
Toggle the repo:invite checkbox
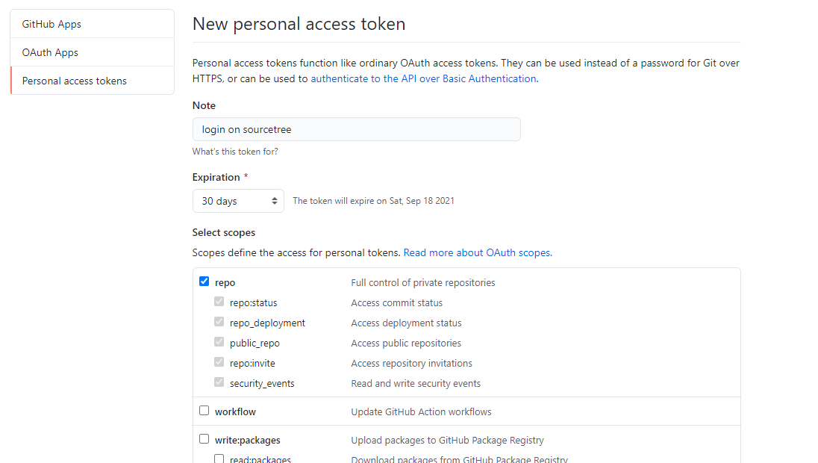(219, 362)
